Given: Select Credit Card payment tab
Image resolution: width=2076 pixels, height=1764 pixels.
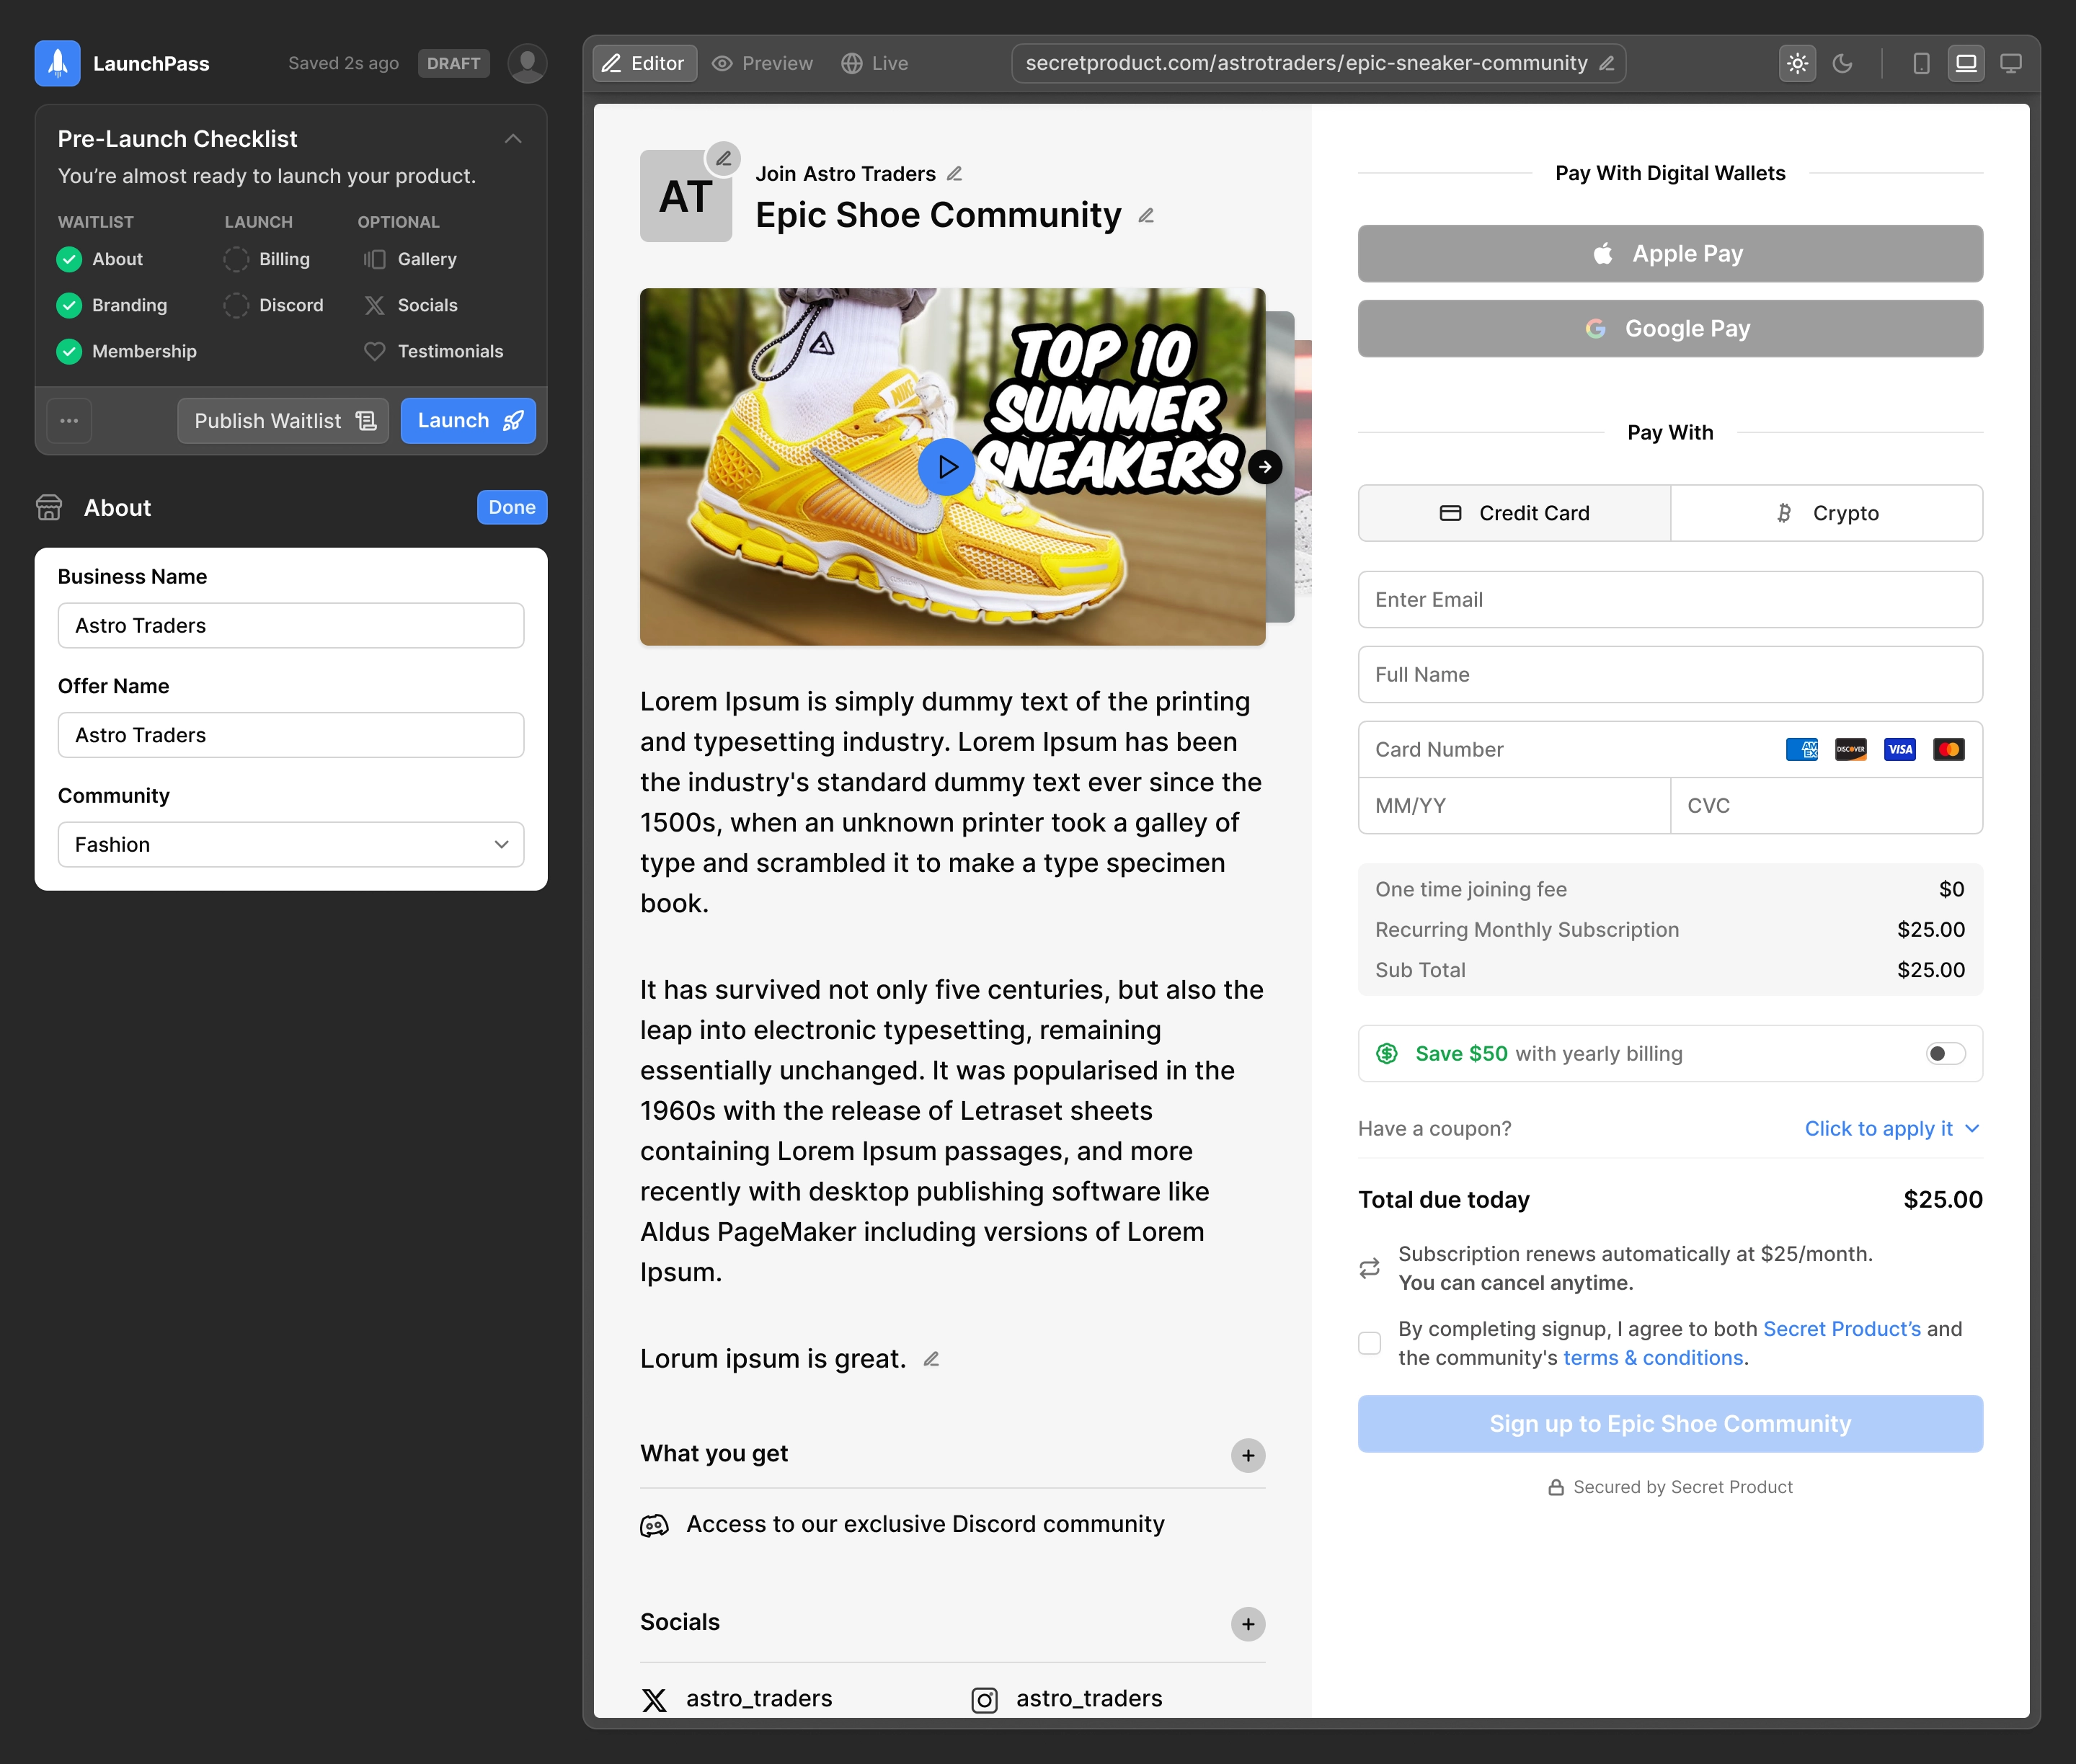Looking at the screenshot, I should 1514,513.
